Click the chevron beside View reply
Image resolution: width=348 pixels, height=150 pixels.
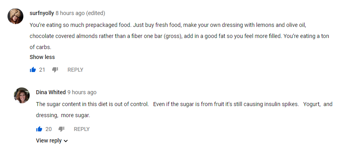66,141
